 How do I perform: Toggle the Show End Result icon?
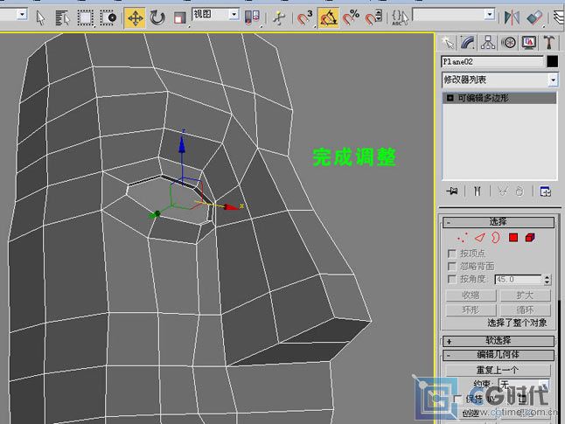[477, 191]
